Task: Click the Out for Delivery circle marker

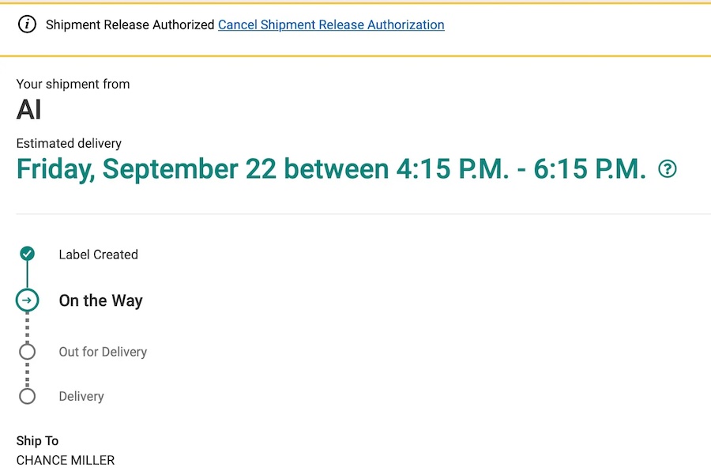Action: tap(27, 352)
